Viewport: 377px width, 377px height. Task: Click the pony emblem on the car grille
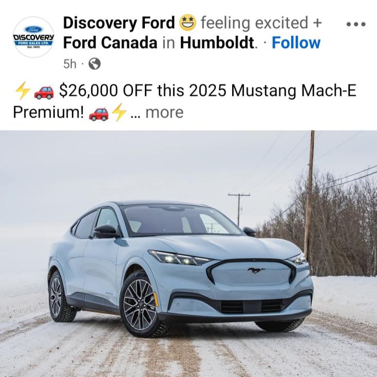click(256, 270)
